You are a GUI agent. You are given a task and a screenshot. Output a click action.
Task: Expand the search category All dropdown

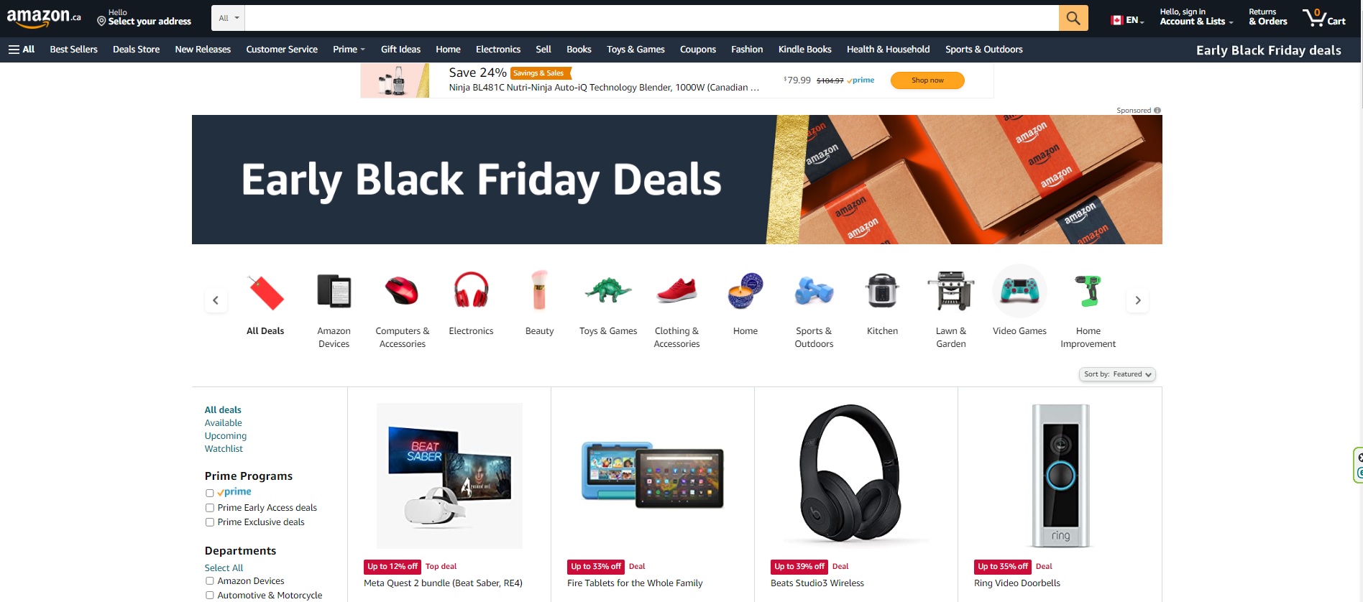[228, 18]
